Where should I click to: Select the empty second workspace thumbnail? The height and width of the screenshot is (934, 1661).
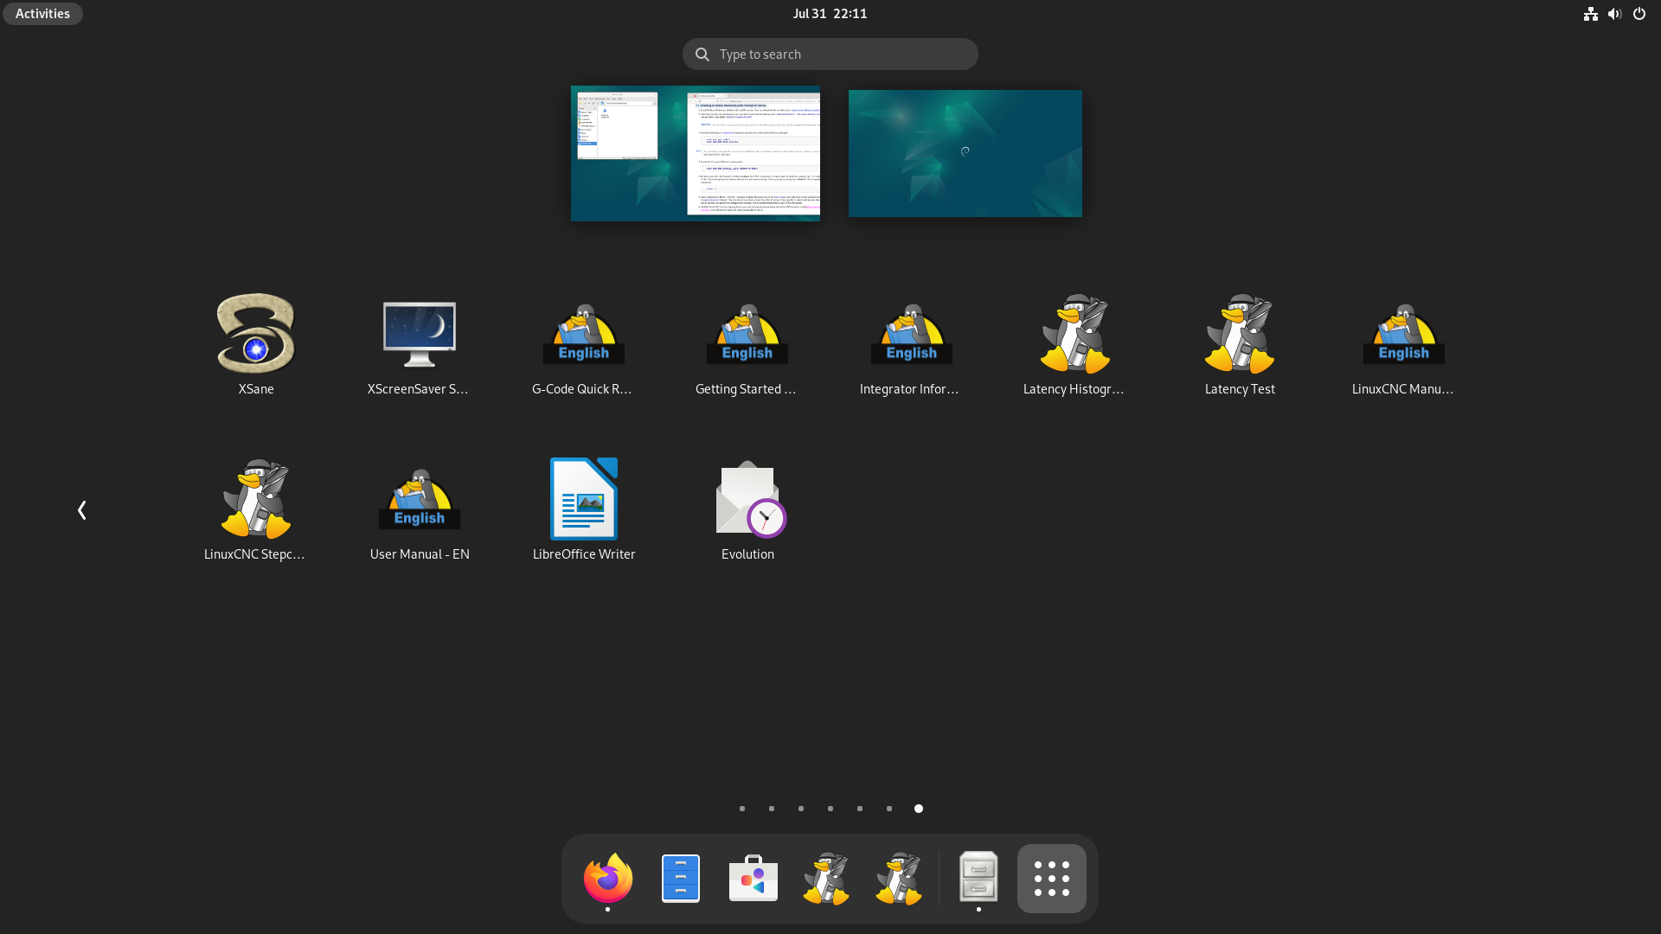[x=965, y=153]
